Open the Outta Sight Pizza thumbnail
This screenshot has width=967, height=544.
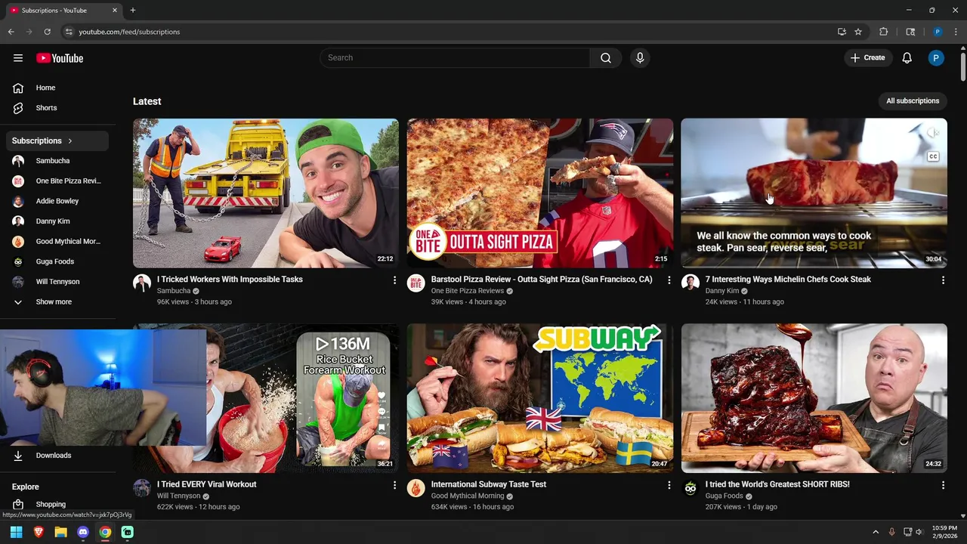click(x=540, y=193)
